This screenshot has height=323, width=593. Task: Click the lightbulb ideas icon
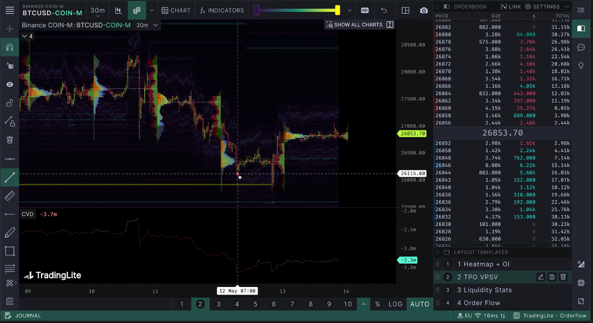pos(582,65)
